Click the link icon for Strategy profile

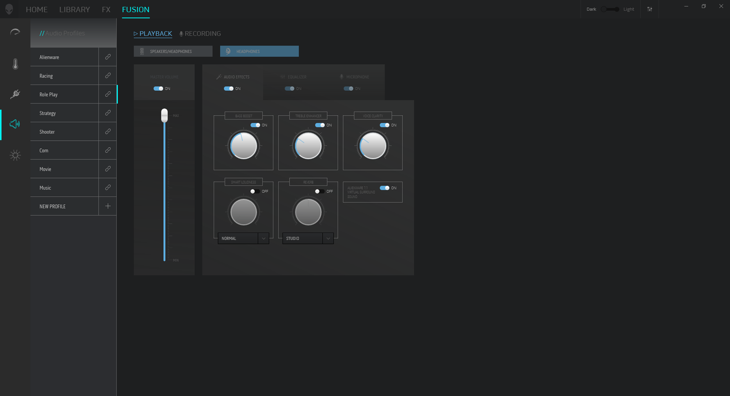click(108, 113)
